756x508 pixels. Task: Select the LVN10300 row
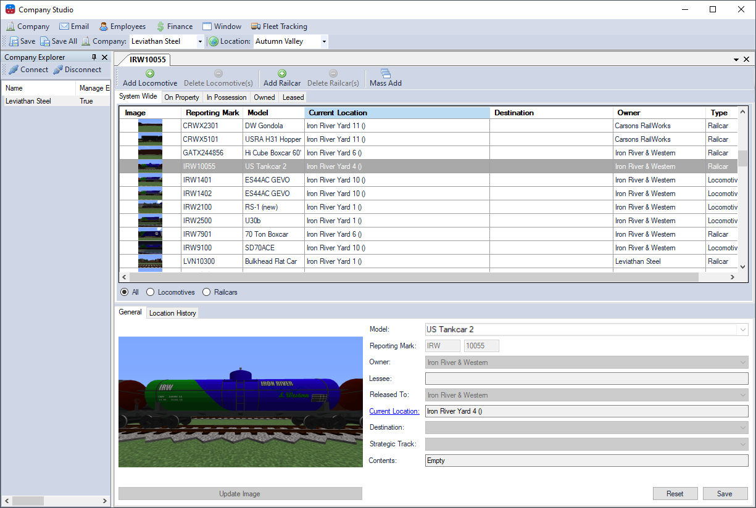pyautogui.click(x=428, y=261)
